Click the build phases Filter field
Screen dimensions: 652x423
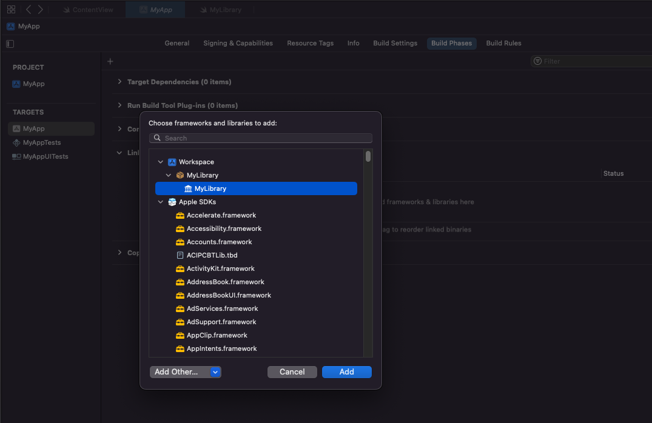click(591, 61)
